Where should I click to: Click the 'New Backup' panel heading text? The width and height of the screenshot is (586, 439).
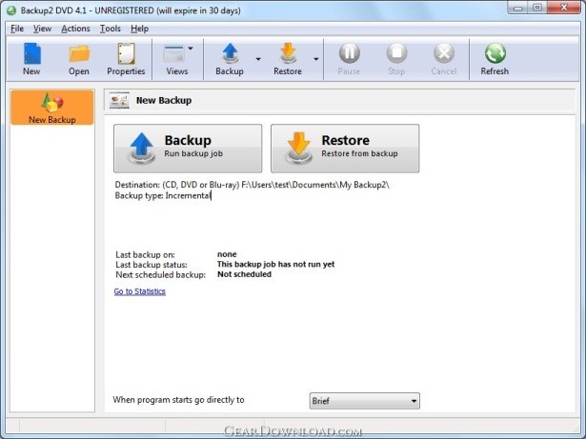click(x=164, y=100)
